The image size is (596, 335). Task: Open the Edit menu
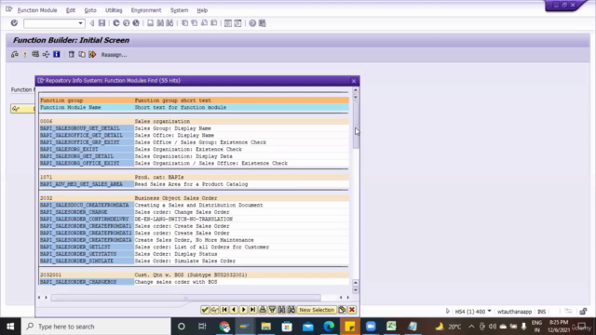71,10
